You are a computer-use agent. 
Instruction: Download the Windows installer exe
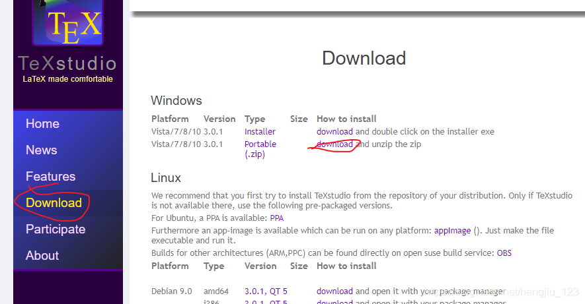[x=334, y=132]
